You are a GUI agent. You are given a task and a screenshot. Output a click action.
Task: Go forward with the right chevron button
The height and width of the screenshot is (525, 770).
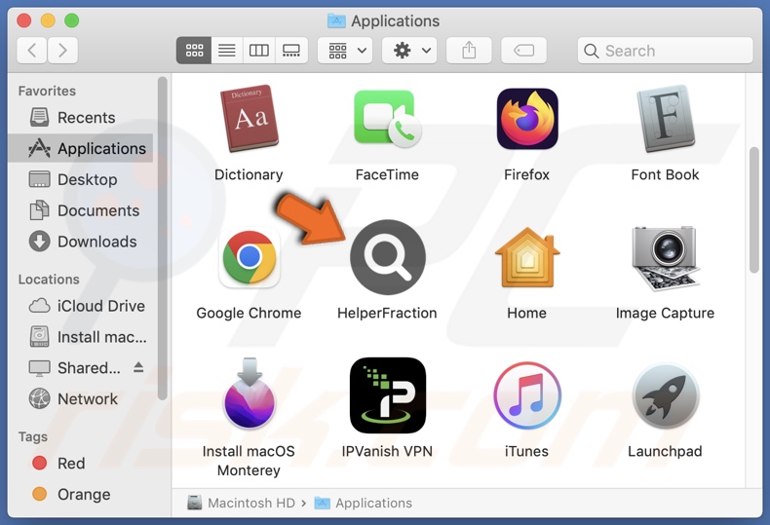pyautogui.click(x=62, y=50)
